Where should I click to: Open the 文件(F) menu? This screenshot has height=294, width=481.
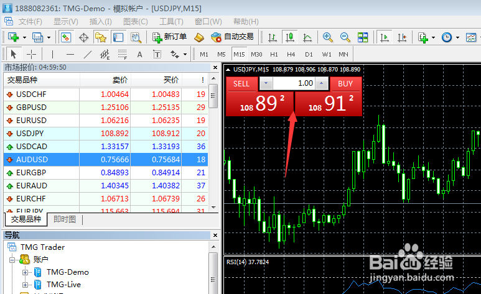point(30,22)
